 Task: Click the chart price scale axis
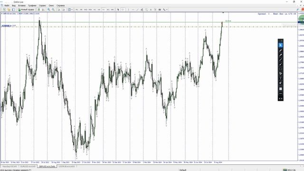point(301,86)
